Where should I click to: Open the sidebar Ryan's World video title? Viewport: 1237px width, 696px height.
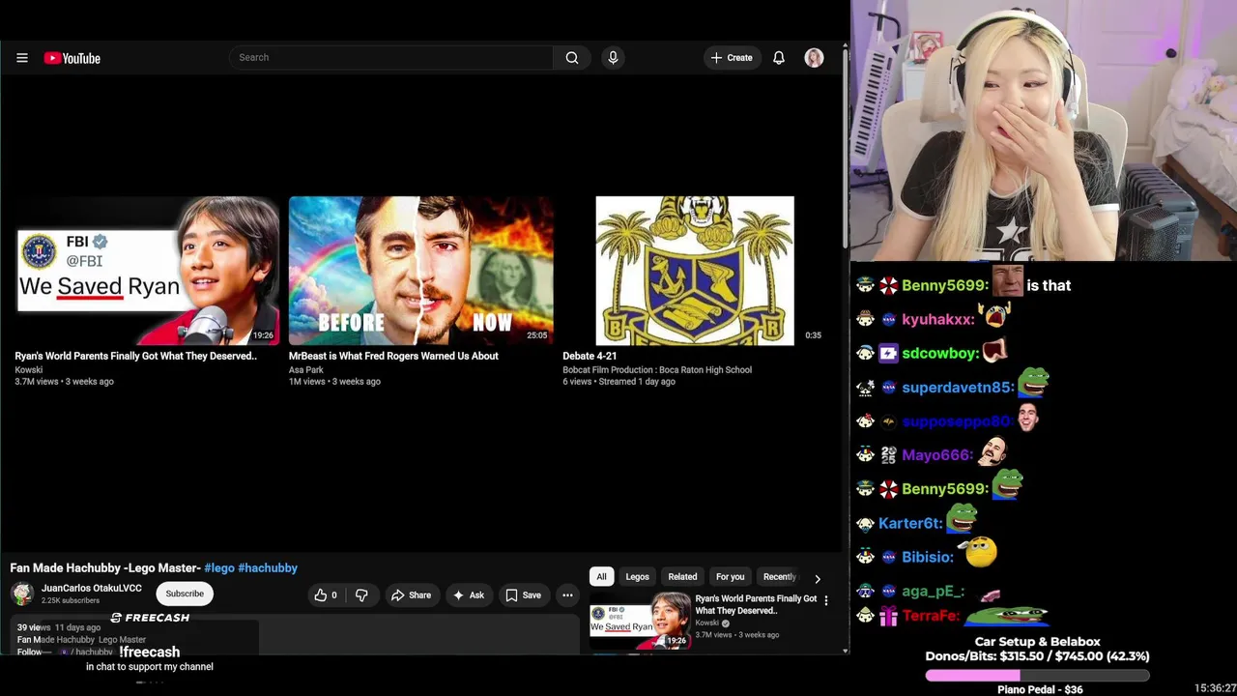(756, 605)
